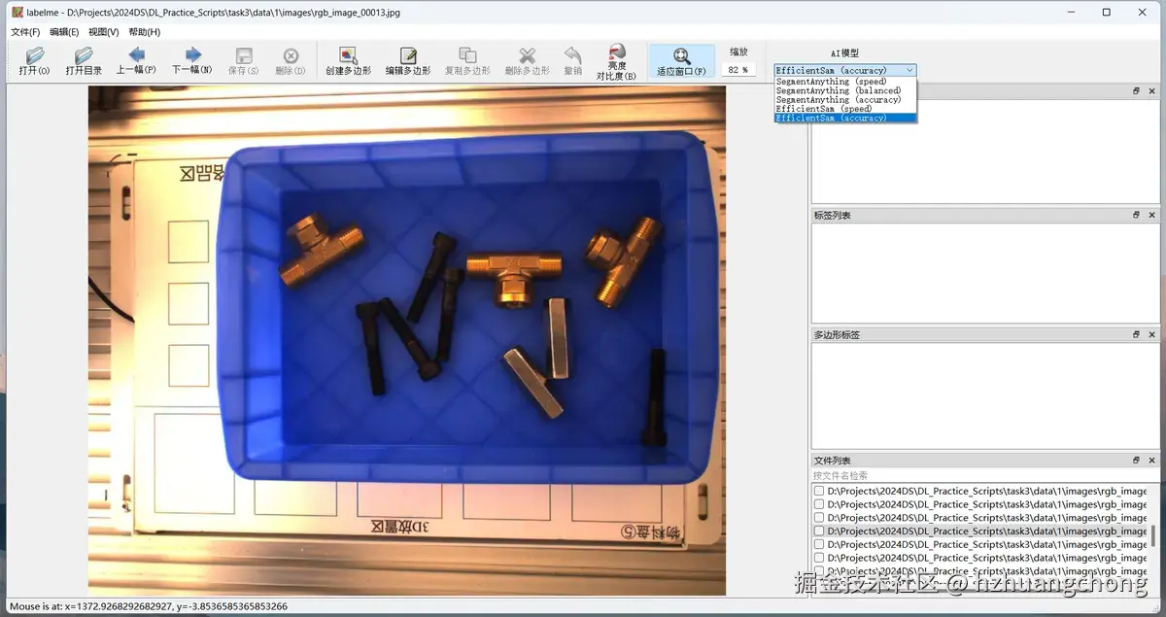Choose SegmentAnything (accuracy) model option
This screenshot has width=1166, height=617.
coord(845,100)
